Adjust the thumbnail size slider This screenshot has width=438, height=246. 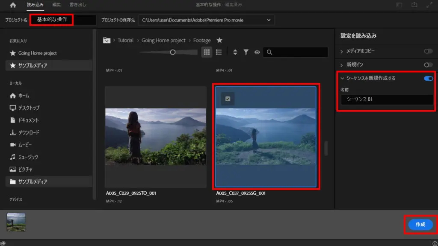point(173,52)
